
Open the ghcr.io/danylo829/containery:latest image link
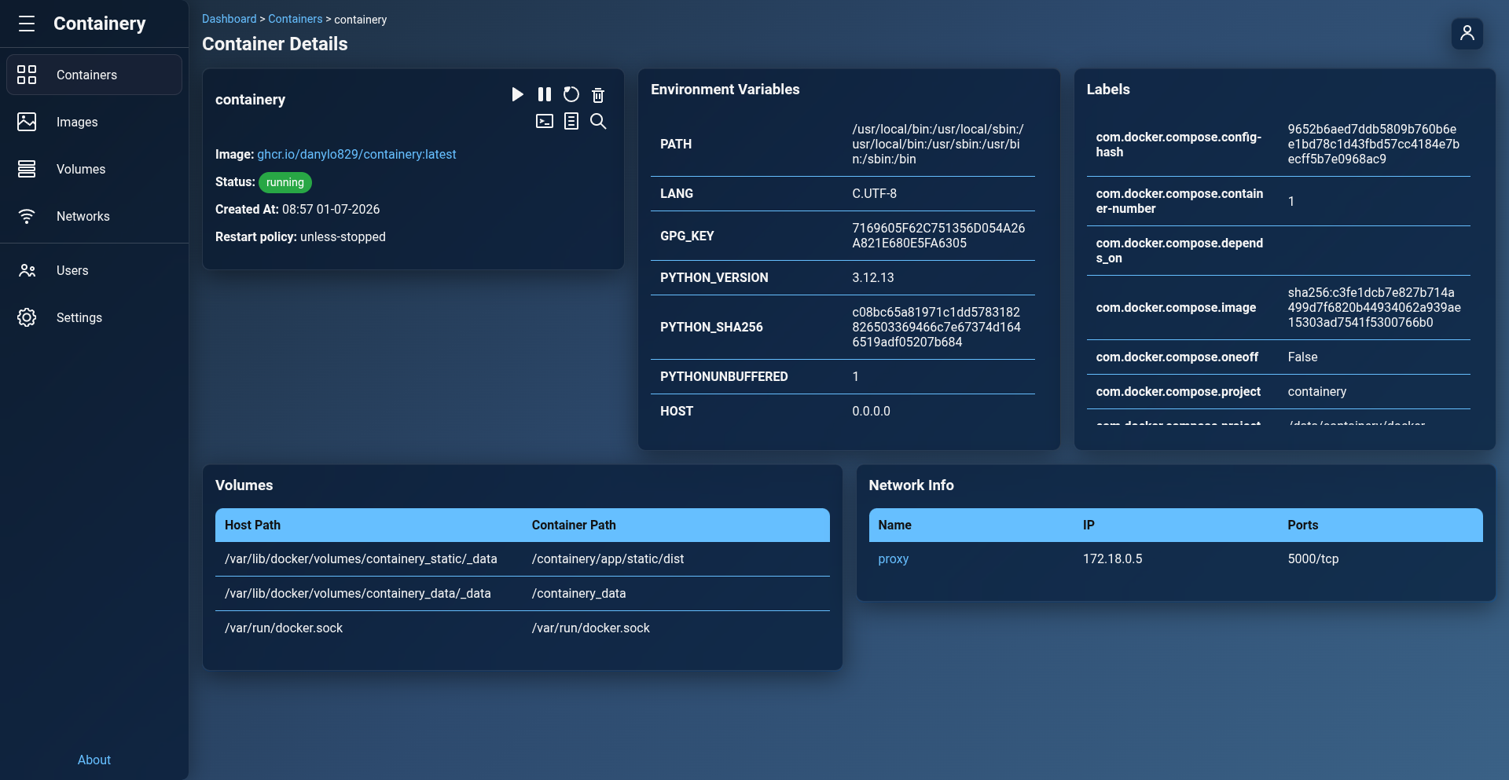click(x=357, y=154)
